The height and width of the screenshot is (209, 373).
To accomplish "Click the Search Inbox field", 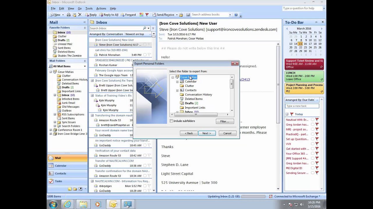I will [x=116, y=28].
